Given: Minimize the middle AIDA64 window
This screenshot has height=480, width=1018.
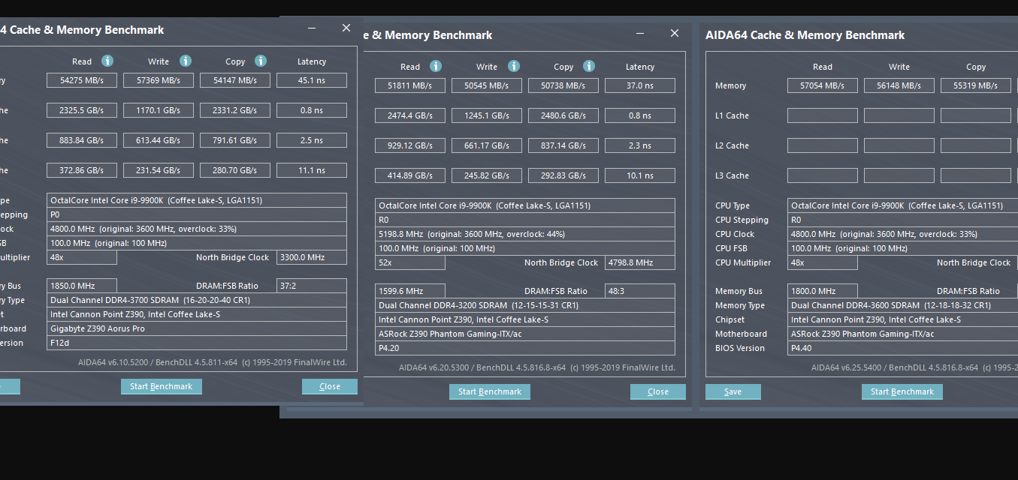Looking at the screenshot, I should [x=640, y=34].
